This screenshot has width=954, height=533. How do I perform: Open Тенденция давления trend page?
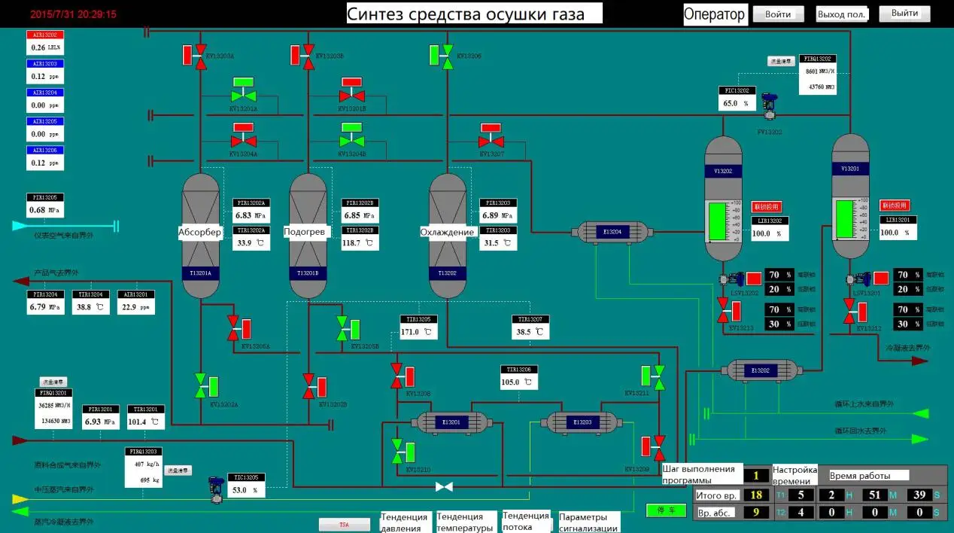point(406,522)
